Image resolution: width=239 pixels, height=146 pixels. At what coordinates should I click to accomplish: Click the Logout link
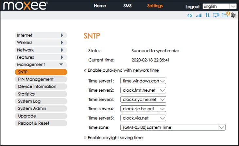[193, 7]
